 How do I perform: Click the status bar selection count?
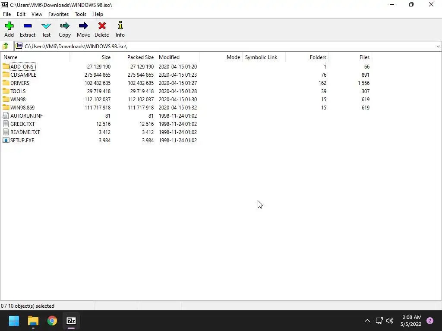[x=28, y=306]
